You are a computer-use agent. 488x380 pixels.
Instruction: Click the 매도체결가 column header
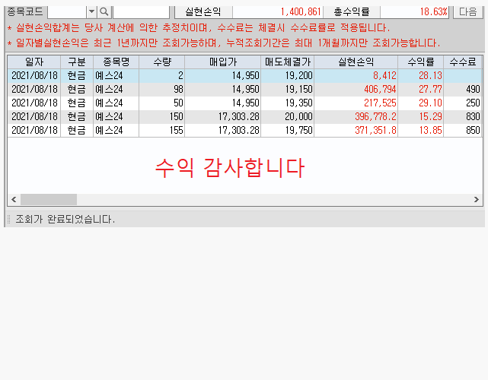(287, 62)
